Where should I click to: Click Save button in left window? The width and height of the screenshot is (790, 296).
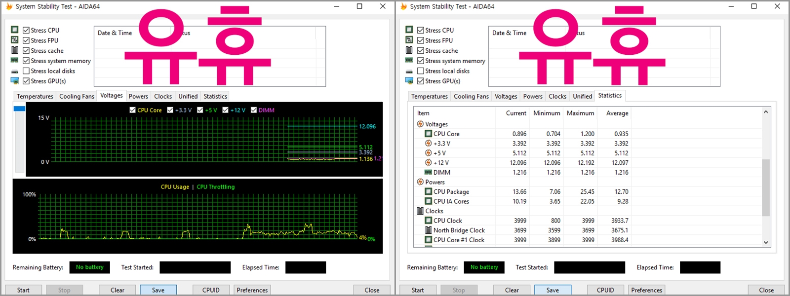point(158,290)
